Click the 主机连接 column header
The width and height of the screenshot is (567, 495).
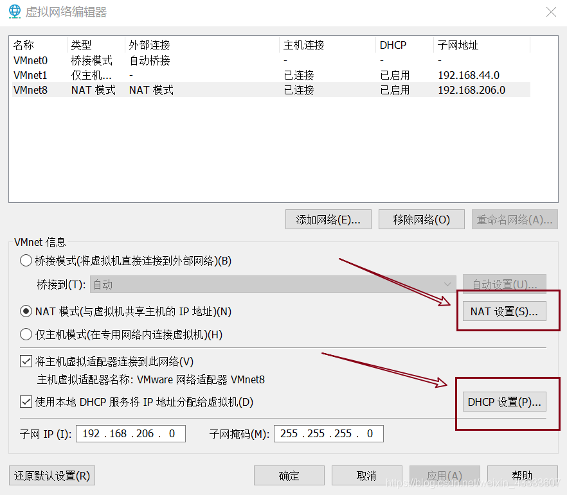328,45
